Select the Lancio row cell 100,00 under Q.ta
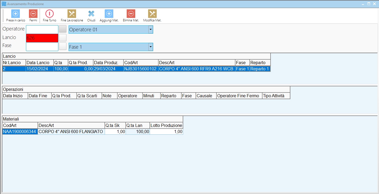Screen dimensions: 379x194 tap(61, 69)
